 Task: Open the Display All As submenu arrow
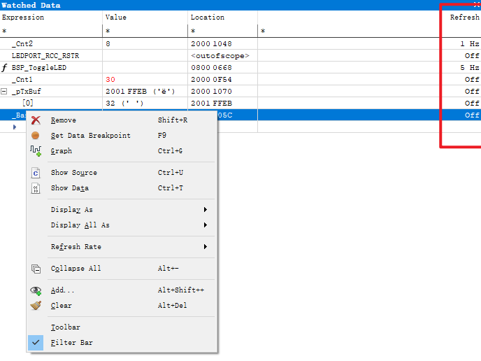206,225
